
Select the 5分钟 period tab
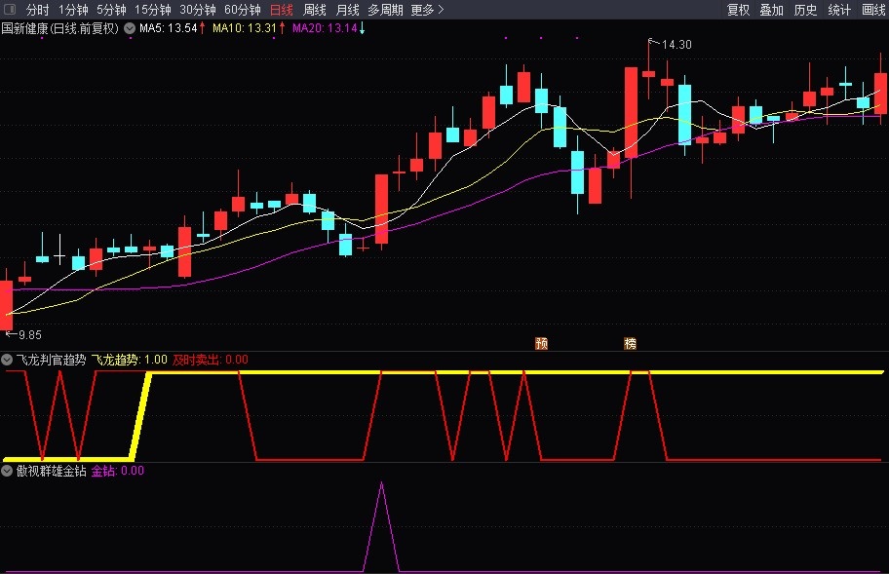(111, 10)
